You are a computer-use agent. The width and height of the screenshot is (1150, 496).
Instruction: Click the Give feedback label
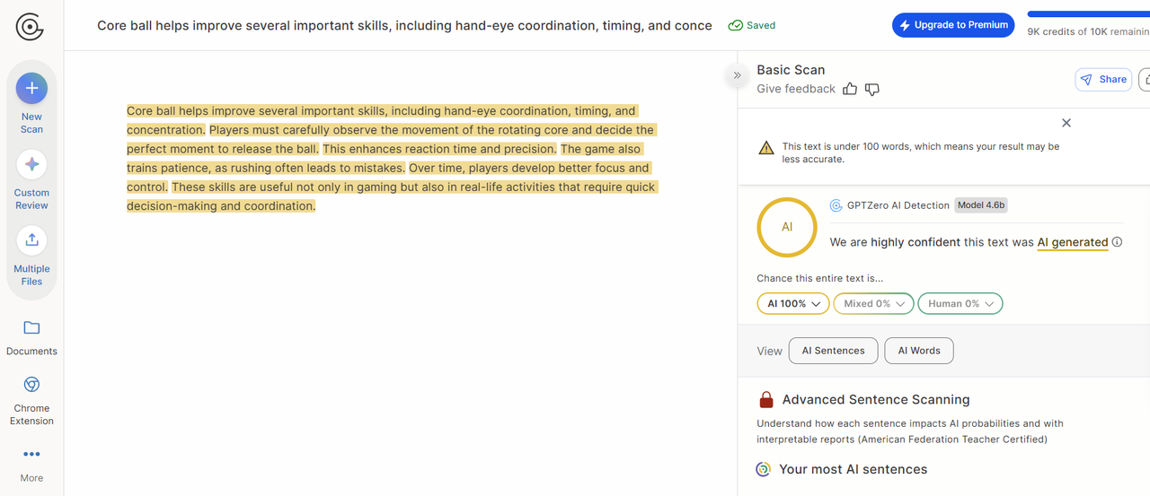(x=796, y=89)
